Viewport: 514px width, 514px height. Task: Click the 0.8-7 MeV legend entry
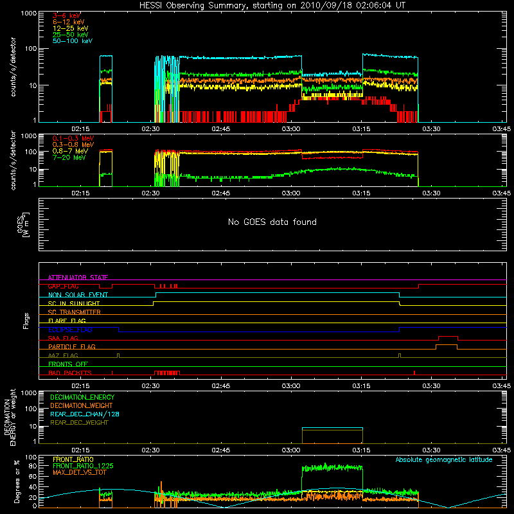tap(70, 151)
